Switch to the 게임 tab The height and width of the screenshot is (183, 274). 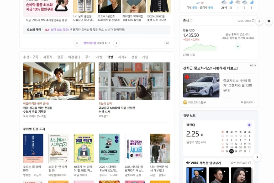pos(145,57)
